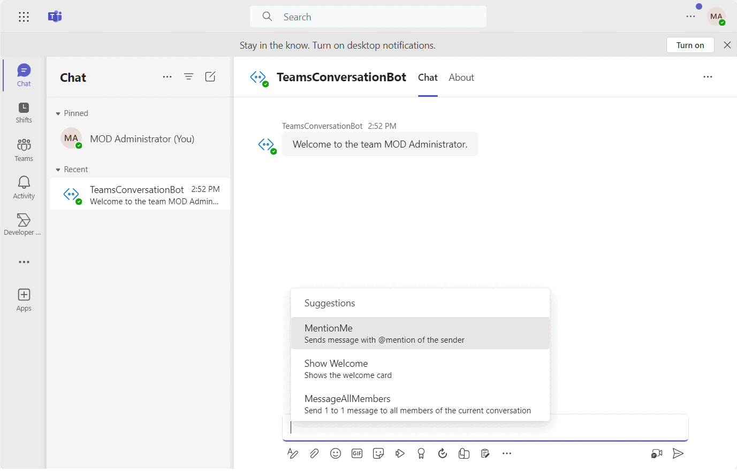Open the Approvals clipboard icon
Screen dimensions: 737x471
tap(485, 453)
